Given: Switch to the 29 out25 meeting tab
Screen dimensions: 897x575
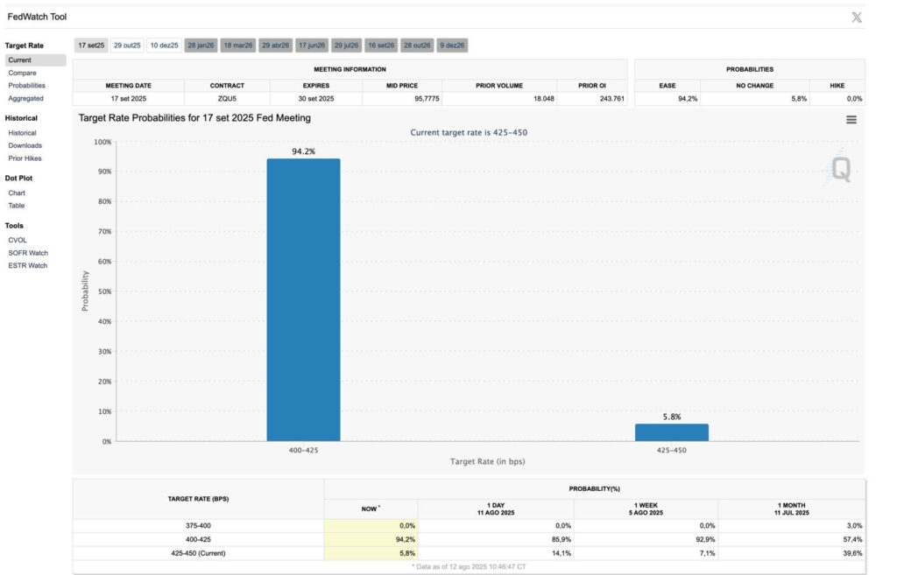Looking at the screenshot, I should click(127, 45).
